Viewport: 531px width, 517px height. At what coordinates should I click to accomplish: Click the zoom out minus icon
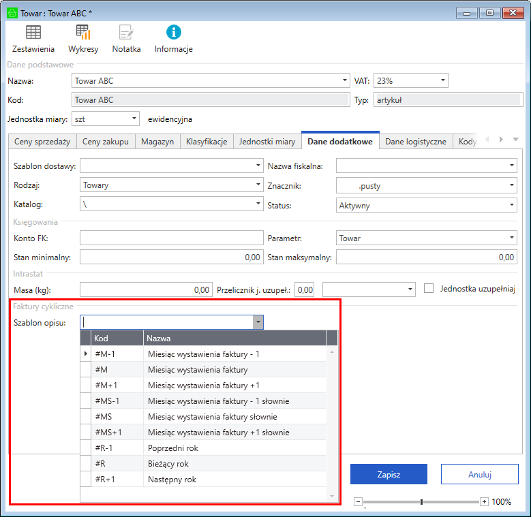358,502
